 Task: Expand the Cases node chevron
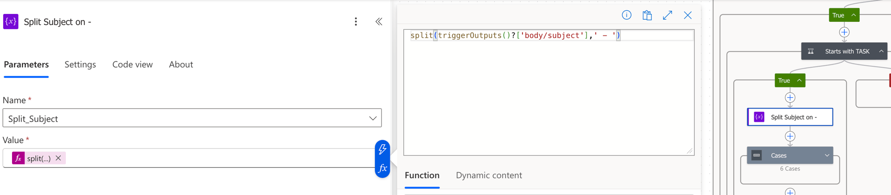click(x=826, y=156)
